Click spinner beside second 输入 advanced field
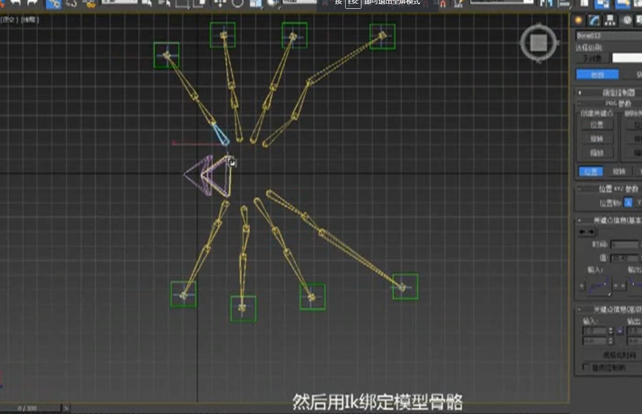The width and height of the screenshot is (642, 414). [611, 341]
